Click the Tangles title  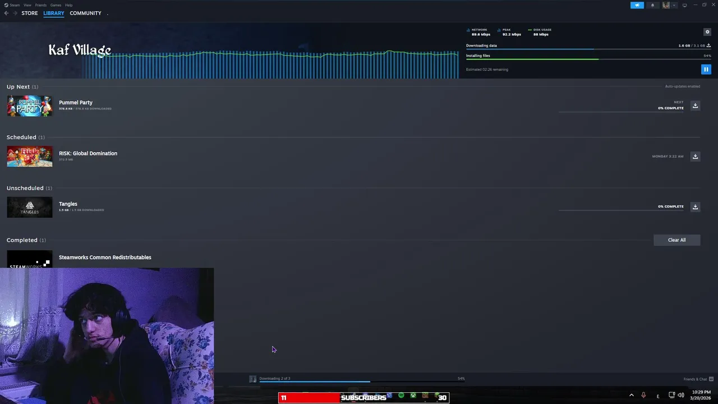coord(68,204)
